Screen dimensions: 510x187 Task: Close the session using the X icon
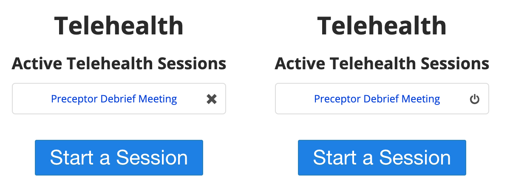coord(212,99)
